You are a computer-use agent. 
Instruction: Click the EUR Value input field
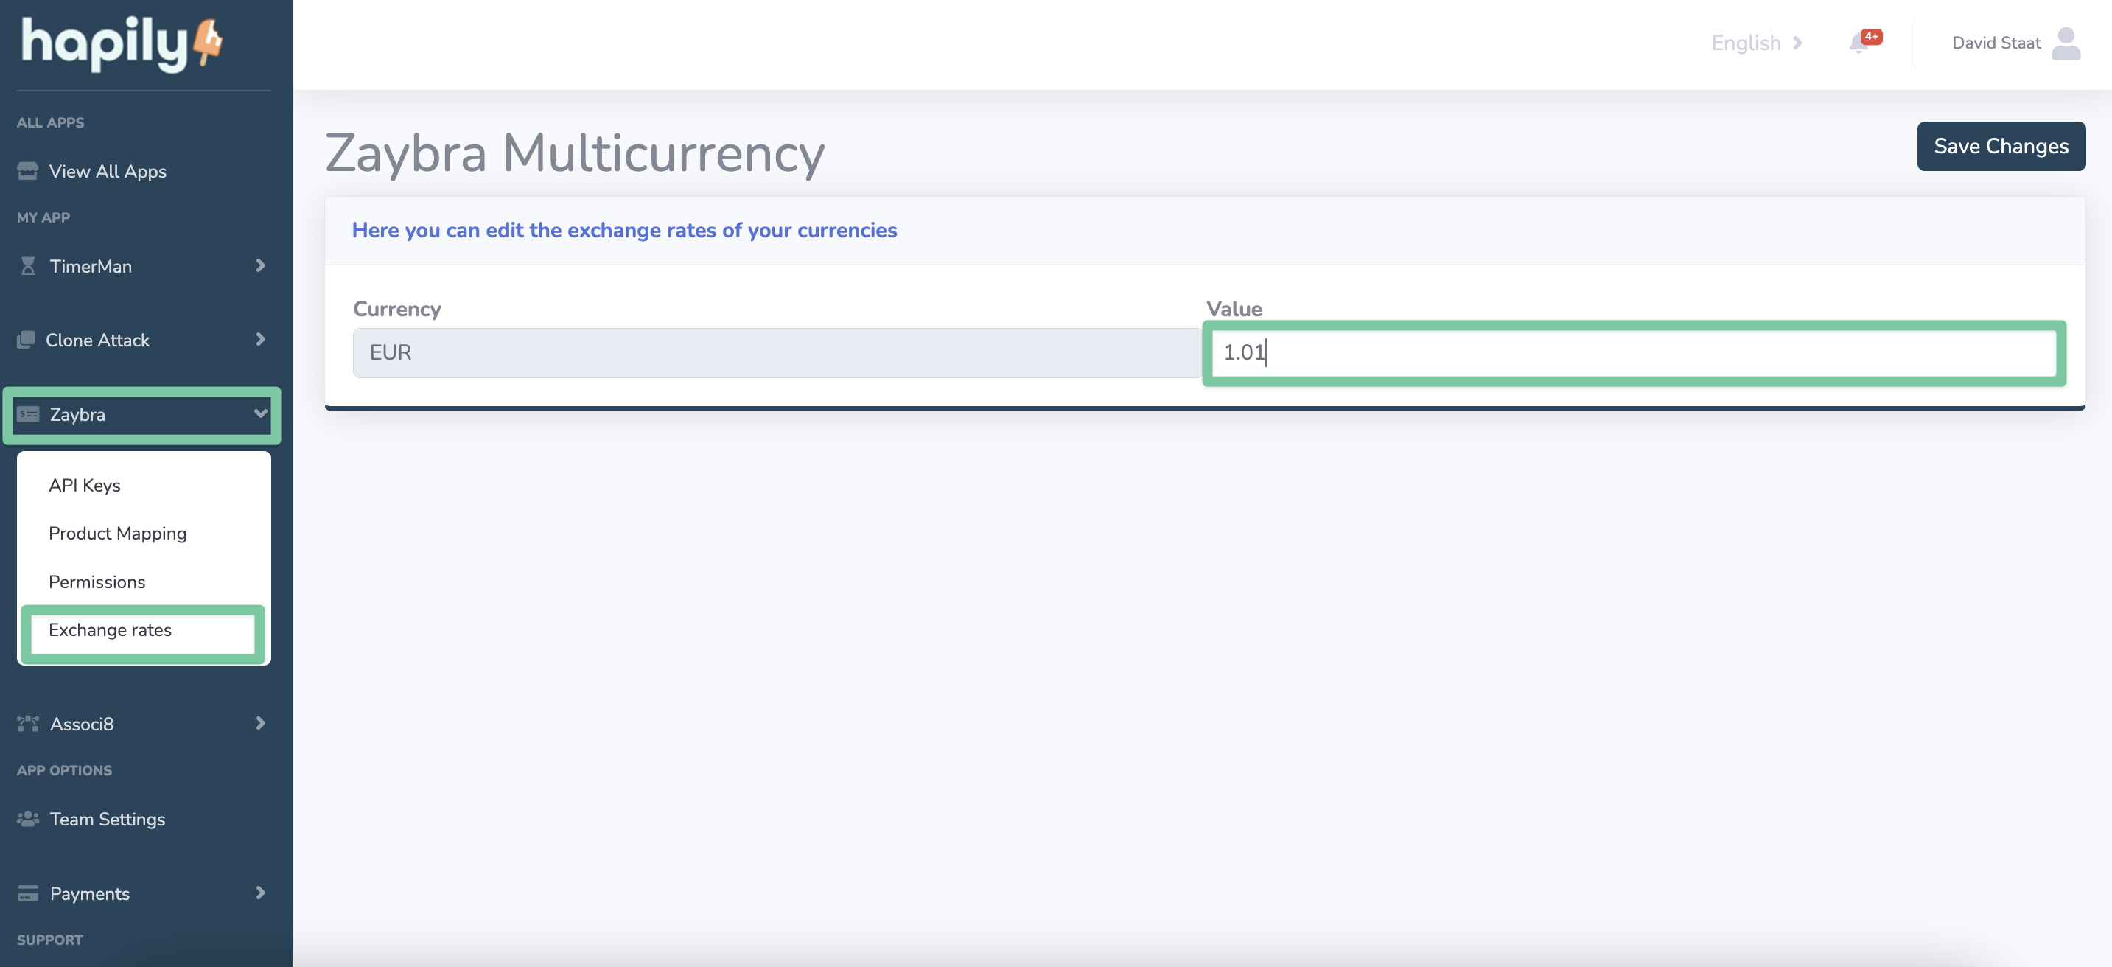[1633, 353]
